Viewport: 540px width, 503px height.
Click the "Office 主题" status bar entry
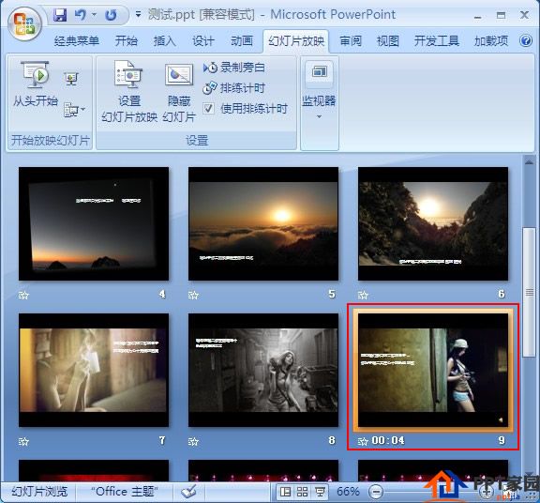pyautogui.click(x=125, y=492)
